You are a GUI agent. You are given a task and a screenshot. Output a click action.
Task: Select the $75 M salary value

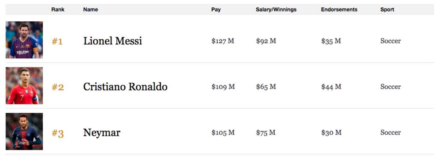pos(266,133)
